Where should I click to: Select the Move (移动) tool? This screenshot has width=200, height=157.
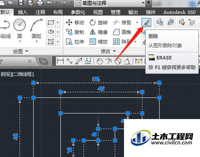75,23
